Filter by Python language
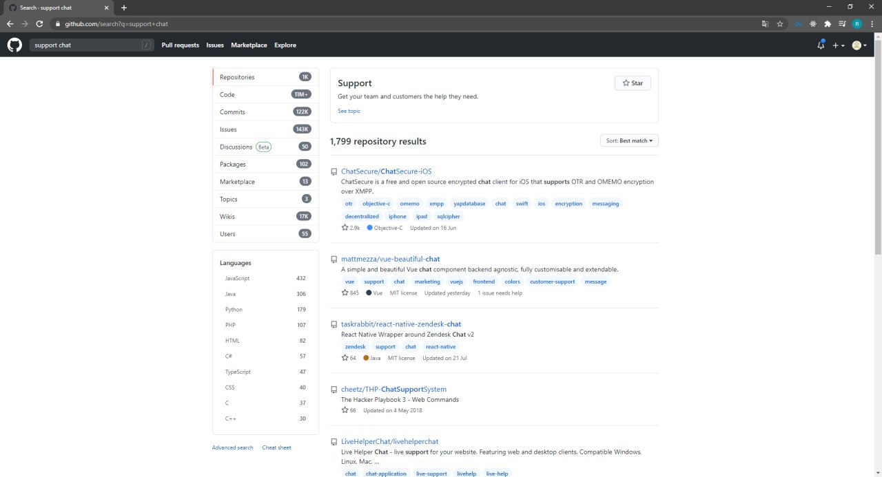Viewport: 882px width, 477px height. [x=265, y=310]
